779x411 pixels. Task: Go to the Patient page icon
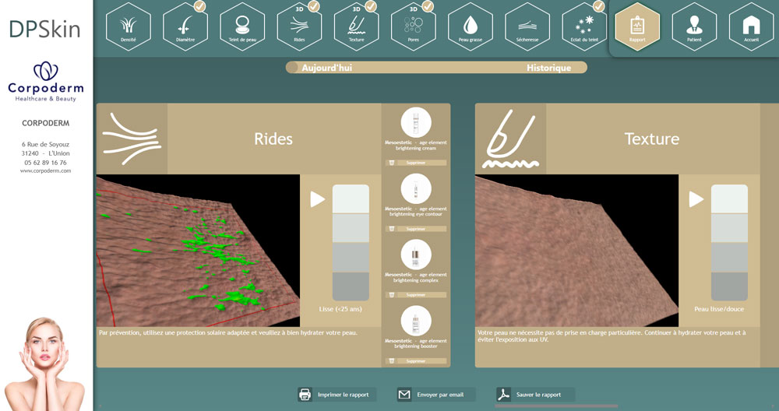click(694, 26)
